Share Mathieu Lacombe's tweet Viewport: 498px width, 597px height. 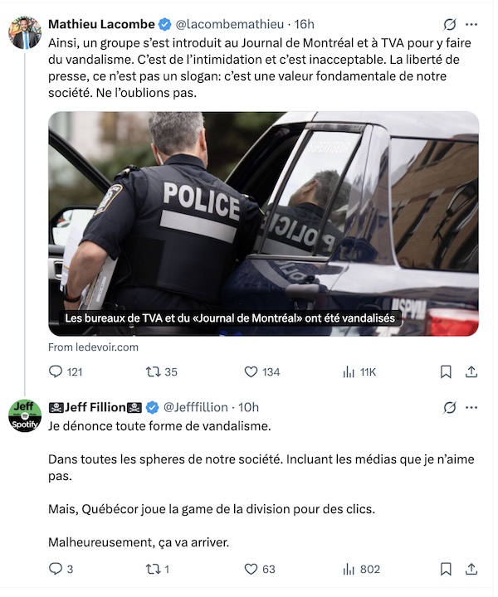tap(471, 371)
